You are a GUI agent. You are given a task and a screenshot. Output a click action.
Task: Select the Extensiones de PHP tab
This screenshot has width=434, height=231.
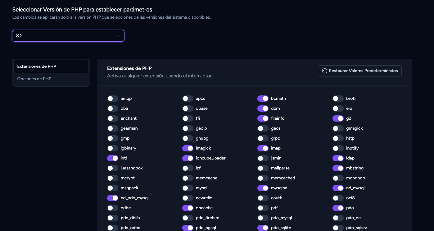pyautogui.click(x=51, y=67)
